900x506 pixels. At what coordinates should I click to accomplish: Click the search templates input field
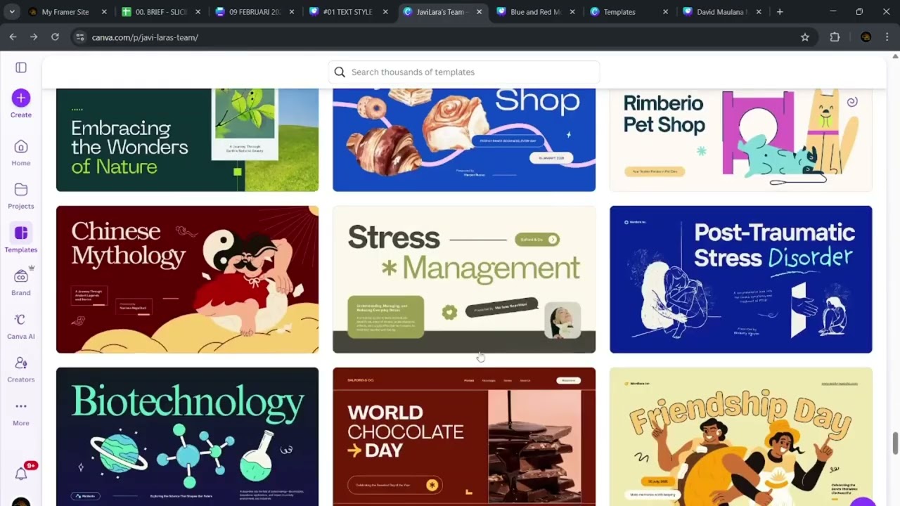pyautogui.click(x=464, y=72)
